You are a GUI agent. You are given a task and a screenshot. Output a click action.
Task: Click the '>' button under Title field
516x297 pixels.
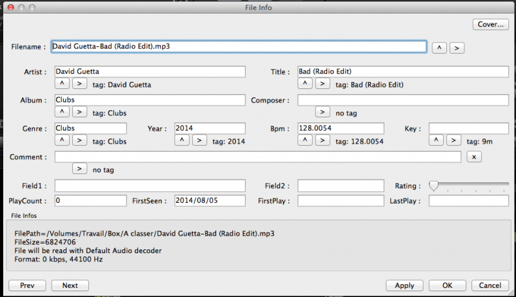click(x=323, y=84)
